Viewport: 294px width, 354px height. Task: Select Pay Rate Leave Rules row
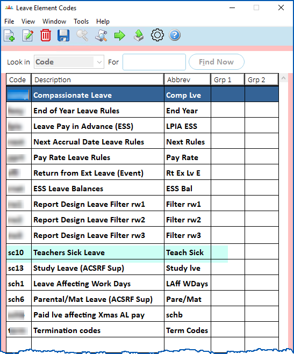(x=142, y=157)
